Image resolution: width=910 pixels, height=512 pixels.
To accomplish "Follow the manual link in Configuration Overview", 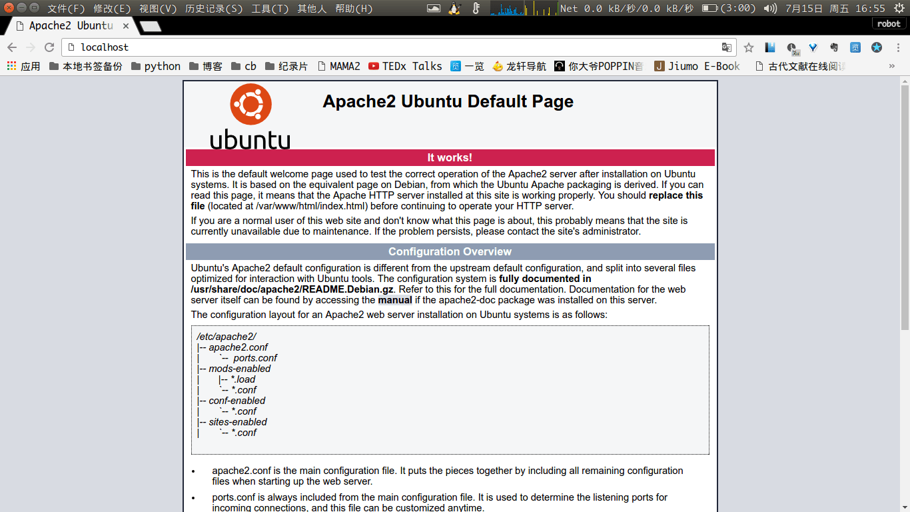I will (x=395, y=300).
